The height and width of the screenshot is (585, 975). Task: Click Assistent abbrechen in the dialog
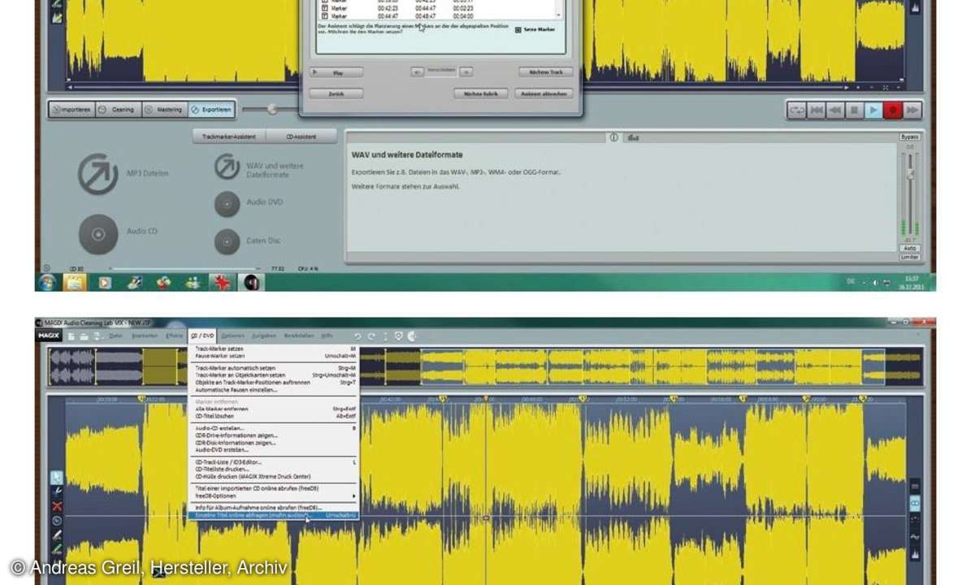[544, 93]
